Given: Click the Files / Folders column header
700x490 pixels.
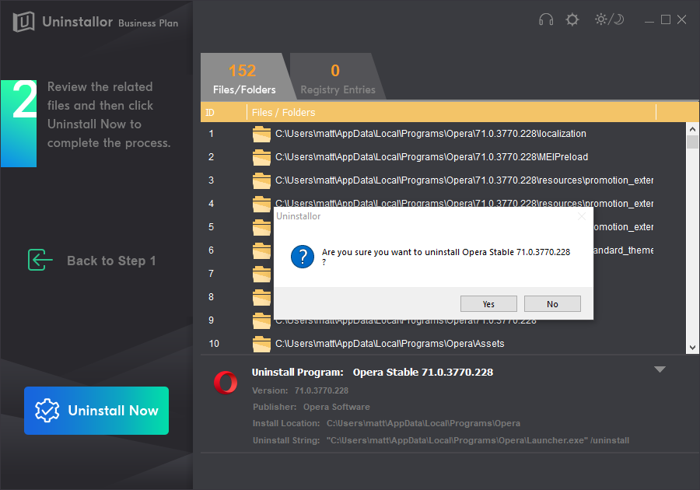Looking at the screenshot, I should point(451,113).
